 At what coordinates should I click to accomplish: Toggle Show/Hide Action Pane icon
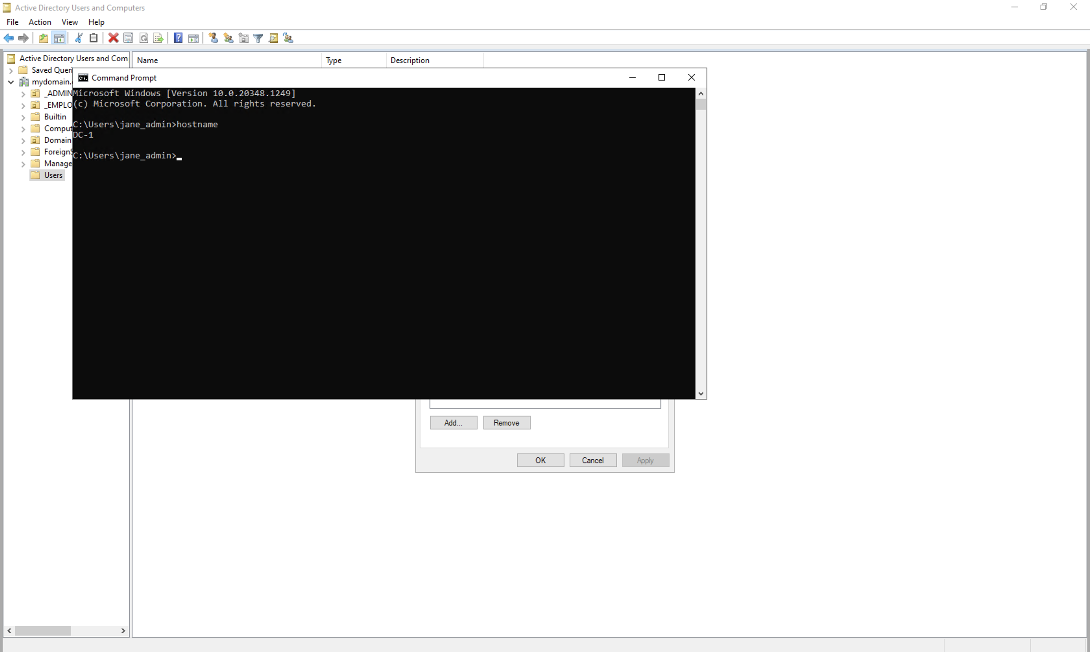[x=193, y=38]
